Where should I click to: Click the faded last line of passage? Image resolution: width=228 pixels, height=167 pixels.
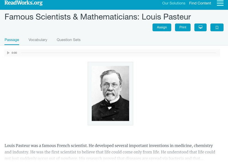pos(104,159)
